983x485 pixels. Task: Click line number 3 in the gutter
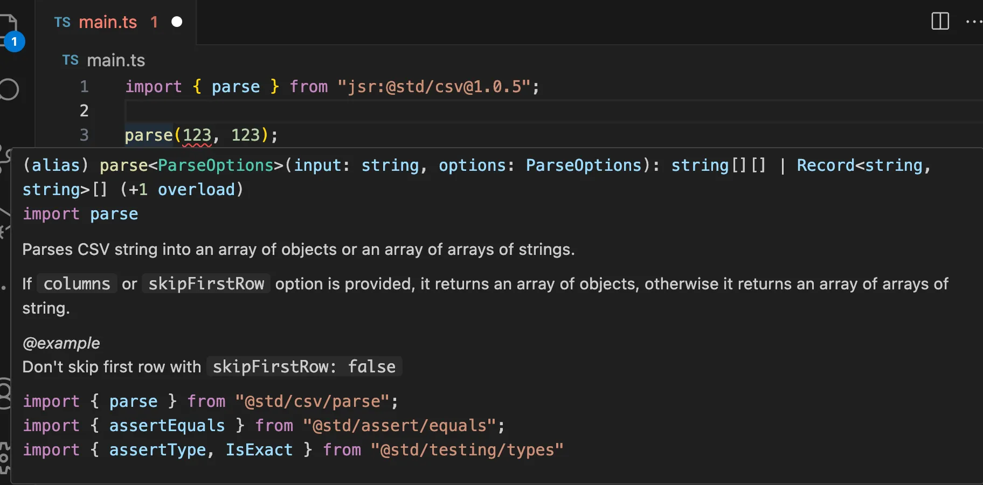point(84,135)
